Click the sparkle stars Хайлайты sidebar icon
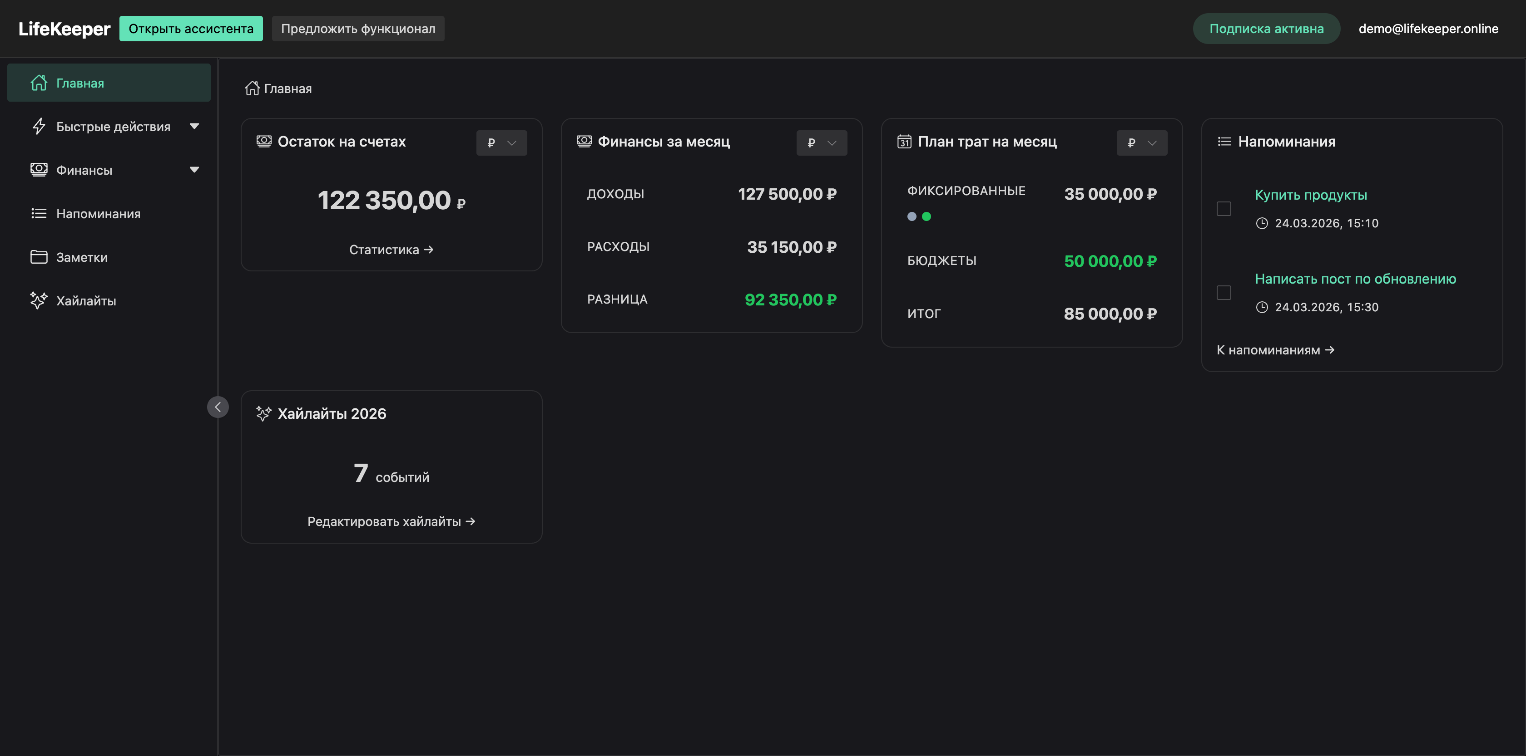Image resolution: width=1526 pixels, height=756 pixels. (39, 300)
